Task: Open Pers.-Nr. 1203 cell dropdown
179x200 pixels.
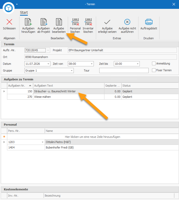Action: (43, 142)
